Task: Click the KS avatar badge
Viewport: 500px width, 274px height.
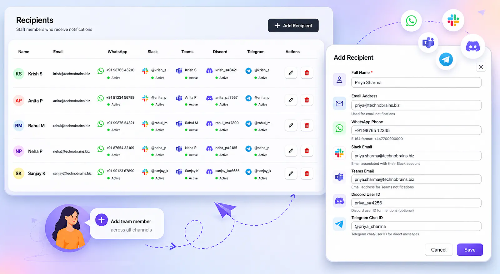Action: [19, 74]
